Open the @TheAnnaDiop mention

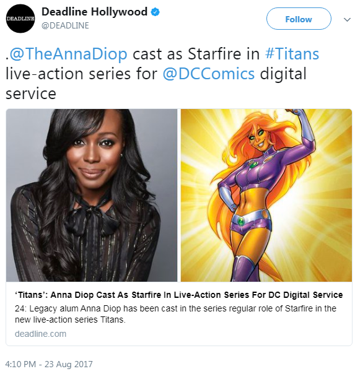[x=68, y=54]
